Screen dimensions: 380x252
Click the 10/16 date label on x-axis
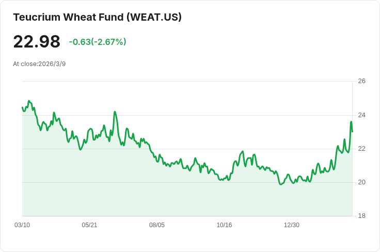point(224,225)
